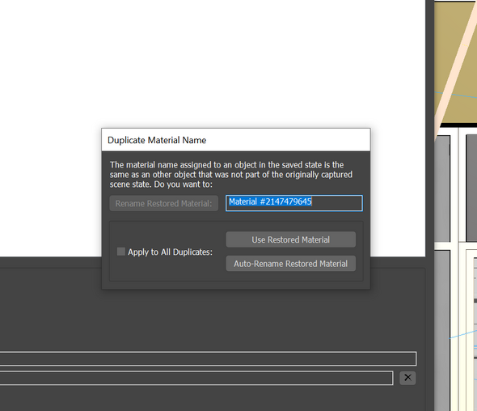The image size is (477, 411).
Task: Click the dark divider beside the viewport
Action: pos(429,205)
